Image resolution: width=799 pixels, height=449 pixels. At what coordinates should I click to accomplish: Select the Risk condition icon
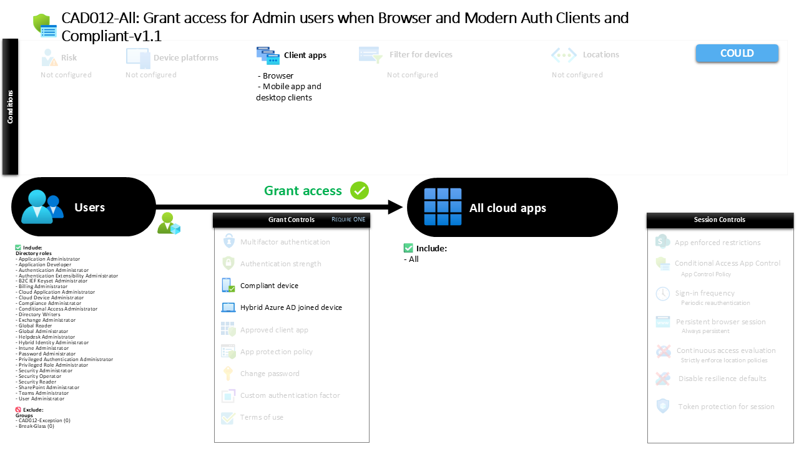click(48, 57)
